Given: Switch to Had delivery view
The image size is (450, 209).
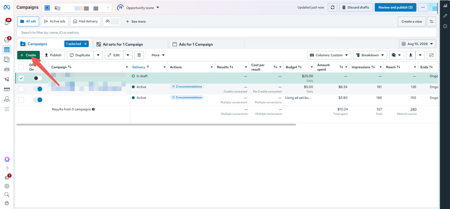Looking at the screenshot, I should point(85,21).
